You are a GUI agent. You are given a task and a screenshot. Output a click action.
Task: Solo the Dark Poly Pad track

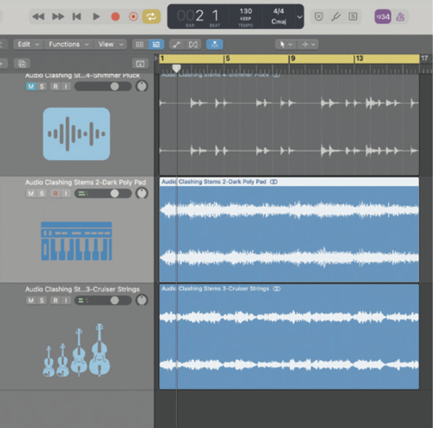pos(41,193)
